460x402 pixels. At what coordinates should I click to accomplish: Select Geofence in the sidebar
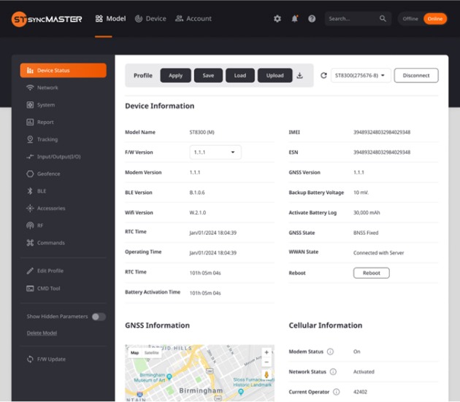point(48,174)
